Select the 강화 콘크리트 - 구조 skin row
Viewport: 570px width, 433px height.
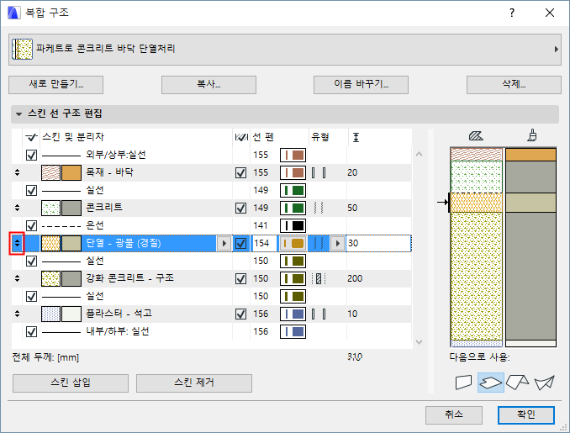(212, 278)
